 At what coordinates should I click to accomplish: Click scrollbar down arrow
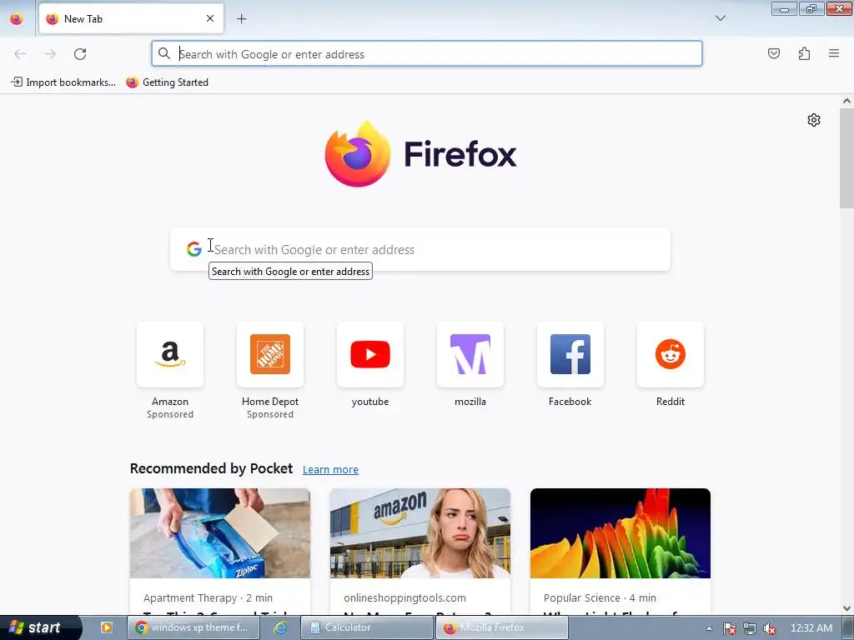[x=846, y=607]
